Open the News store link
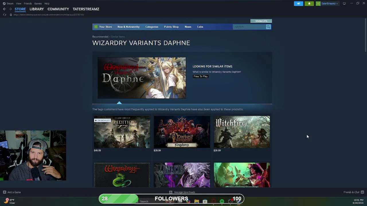This screenshot has width=367, height=206. point(188,27)
